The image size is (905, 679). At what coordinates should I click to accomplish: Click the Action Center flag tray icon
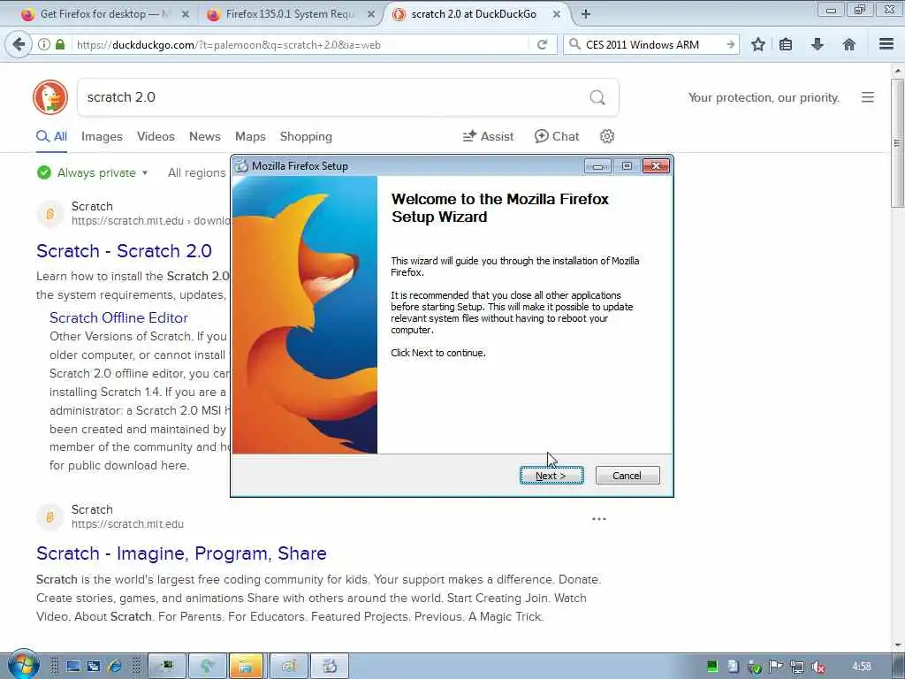(x=776, y=667)
